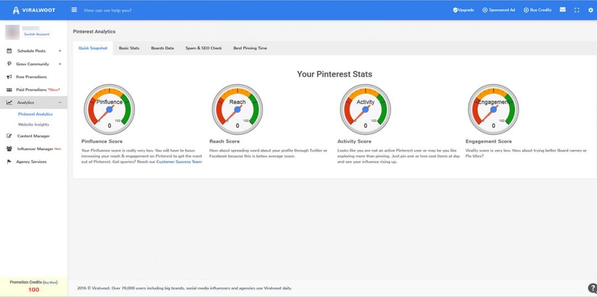The height and width of the screenshot is (297, 597).
Task: Open the Buy Credits link
Action: [541, 10]
